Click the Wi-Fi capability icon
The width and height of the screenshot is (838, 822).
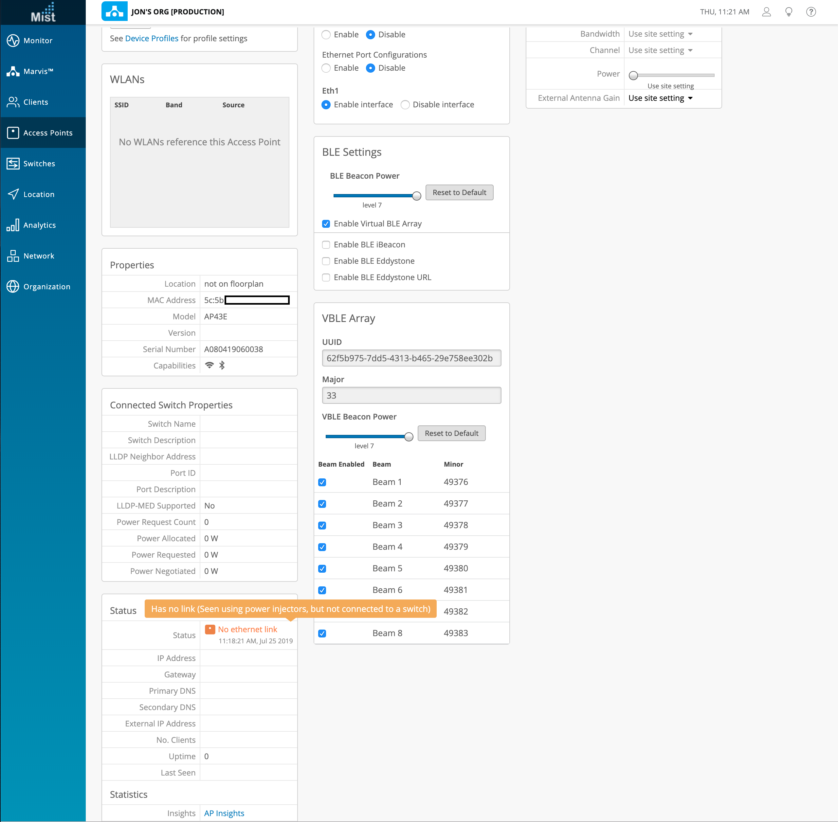point(209,365)
